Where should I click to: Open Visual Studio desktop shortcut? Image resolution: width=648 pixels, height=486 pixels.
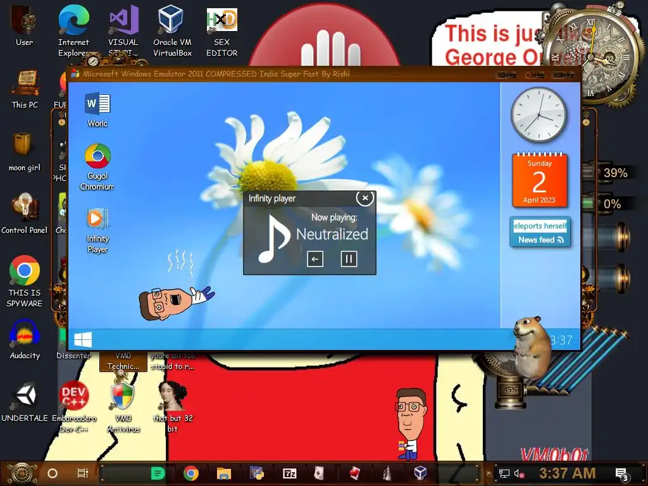(x=123, y=30)
